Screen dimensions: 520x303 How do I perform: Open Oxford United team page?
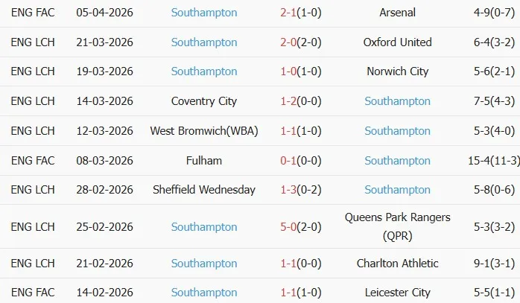[x=397, y=42]
